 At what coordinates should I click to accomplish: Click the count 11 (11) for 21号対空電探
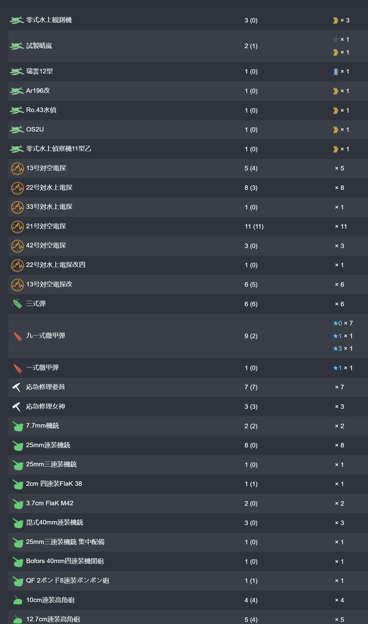[x=254, y=226]
